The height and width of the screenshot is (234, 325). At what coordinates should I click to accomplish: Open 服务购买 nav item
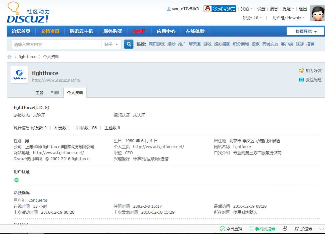[113, 31]
